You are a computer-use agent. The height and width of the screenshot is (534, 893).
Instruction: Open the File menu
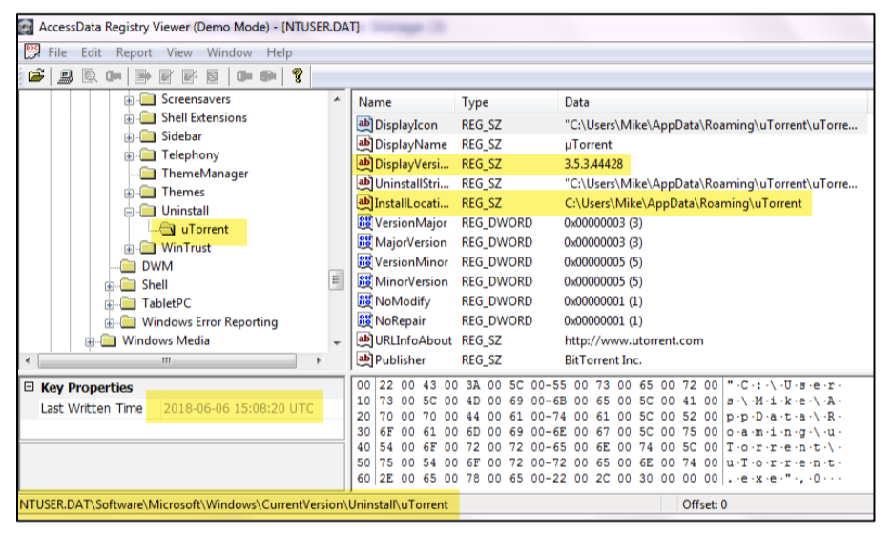(57, 52)
